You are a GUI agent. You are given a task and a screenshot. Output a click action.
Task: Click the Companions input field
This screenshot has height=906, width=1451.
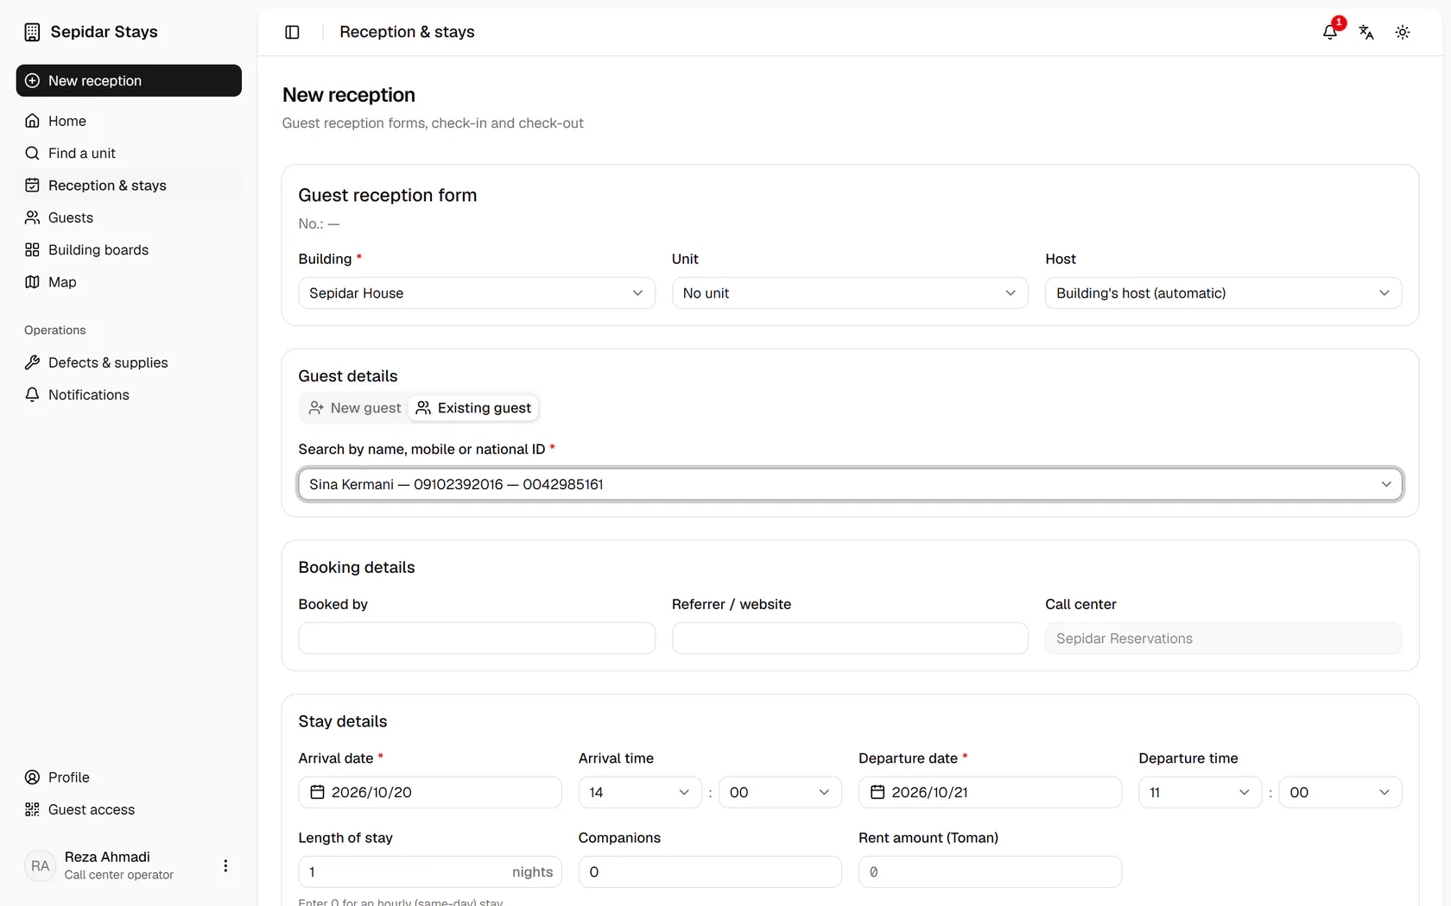pos(710,871)
